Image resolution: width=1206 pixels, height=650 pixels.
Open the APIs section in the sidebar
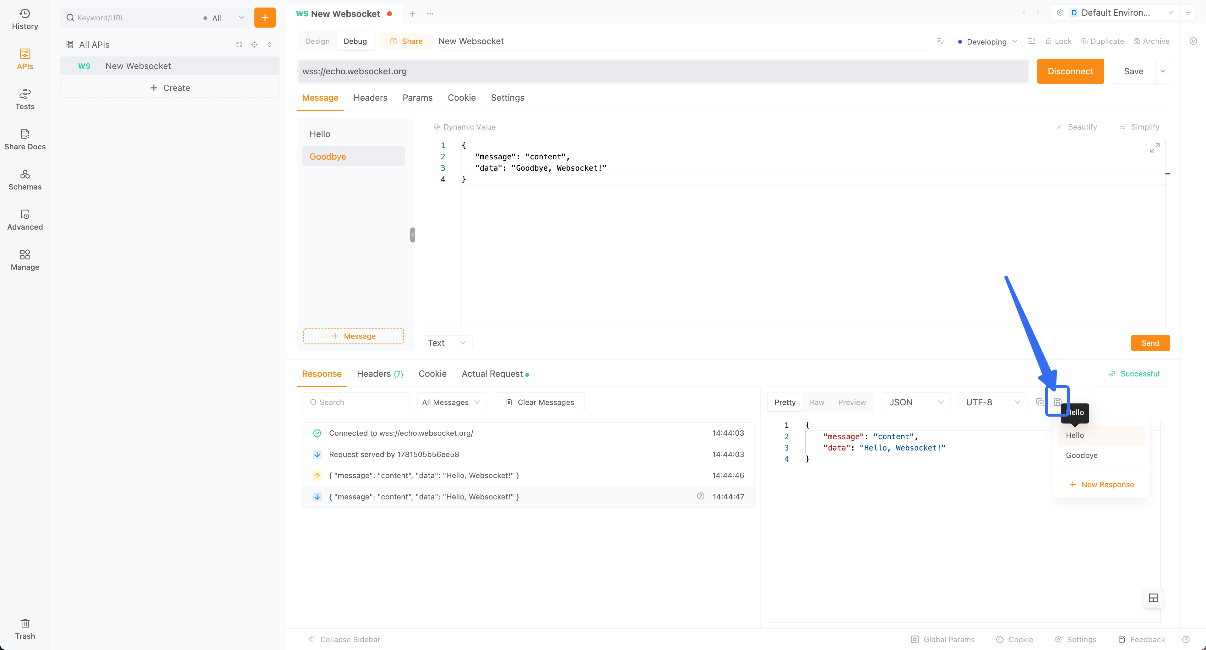tap(25, 59)
